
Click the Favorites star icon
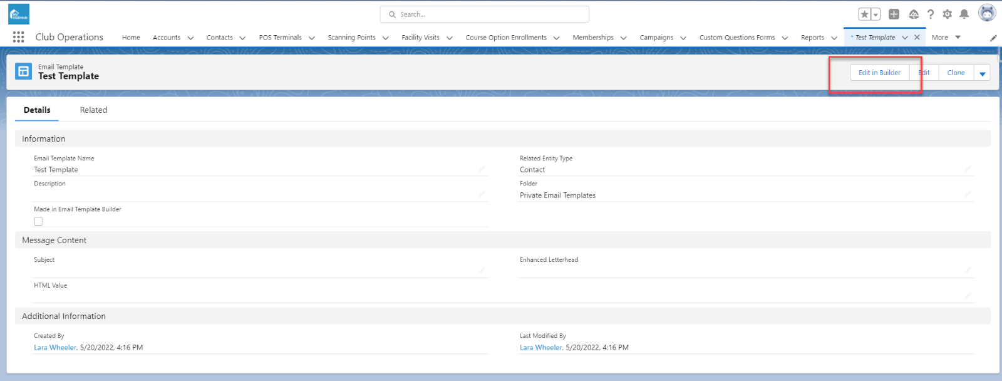tap(864, 14)
